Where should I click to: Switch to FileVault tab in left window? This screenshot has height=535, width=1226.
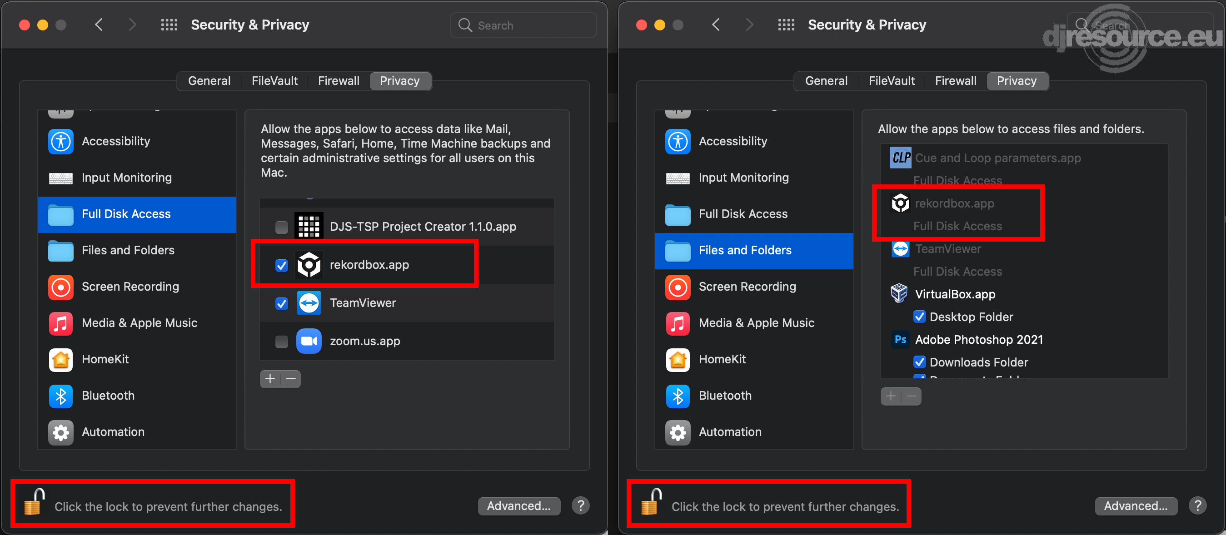tap(274, 81)
